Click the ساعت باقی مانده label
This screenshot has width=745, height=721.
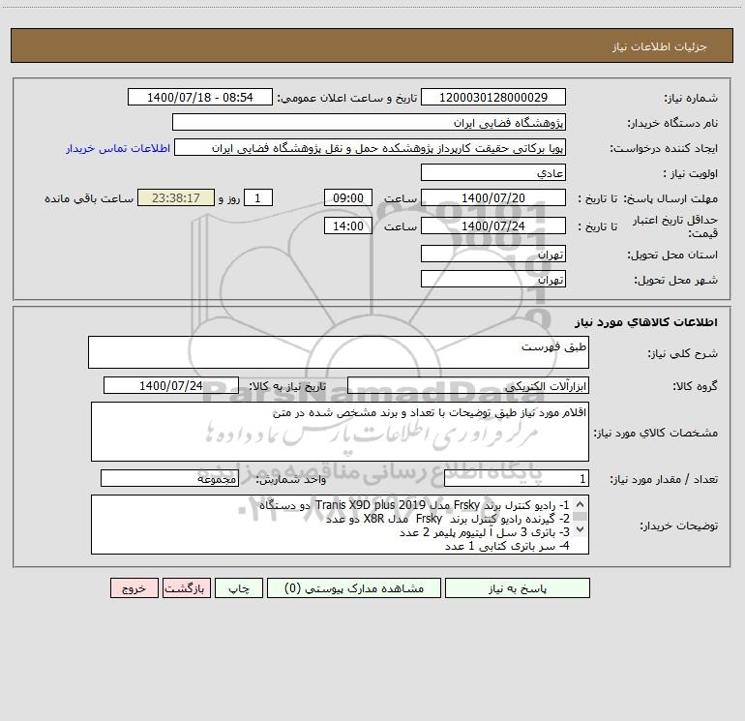pyautogui.click(x=89, y=198)
